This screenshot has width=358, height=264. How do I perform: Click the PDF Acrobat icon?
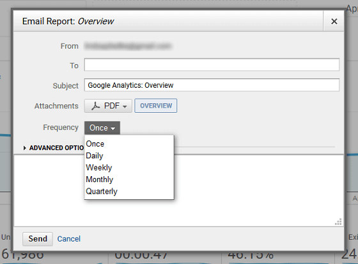(96, 106)
